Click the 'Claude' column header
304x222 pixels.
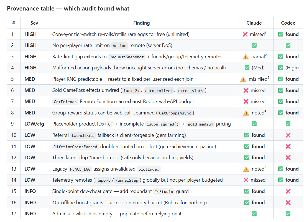point(254,23)
